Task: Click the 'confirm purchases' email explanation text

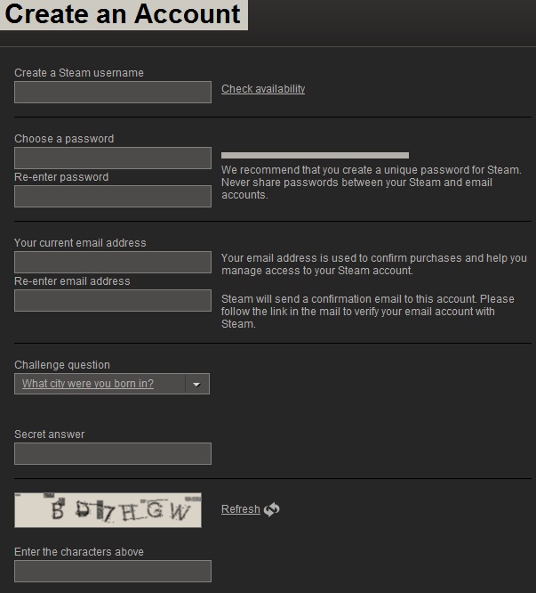Action: point(374,264)
